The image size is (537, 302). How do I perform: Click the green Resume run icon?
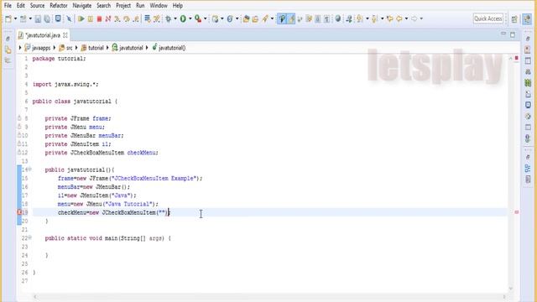(81, 18)
